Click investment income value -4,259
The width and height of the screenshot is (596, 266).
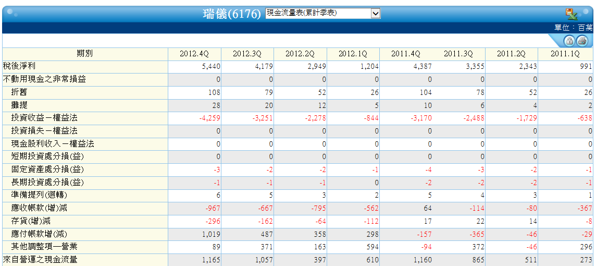[x=210, y=118]
